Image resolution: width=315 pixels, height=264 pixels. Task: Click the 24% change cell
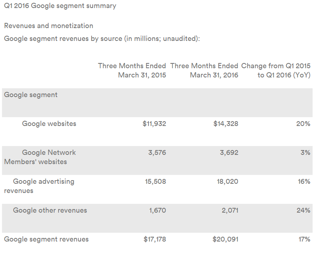(303, 210)
